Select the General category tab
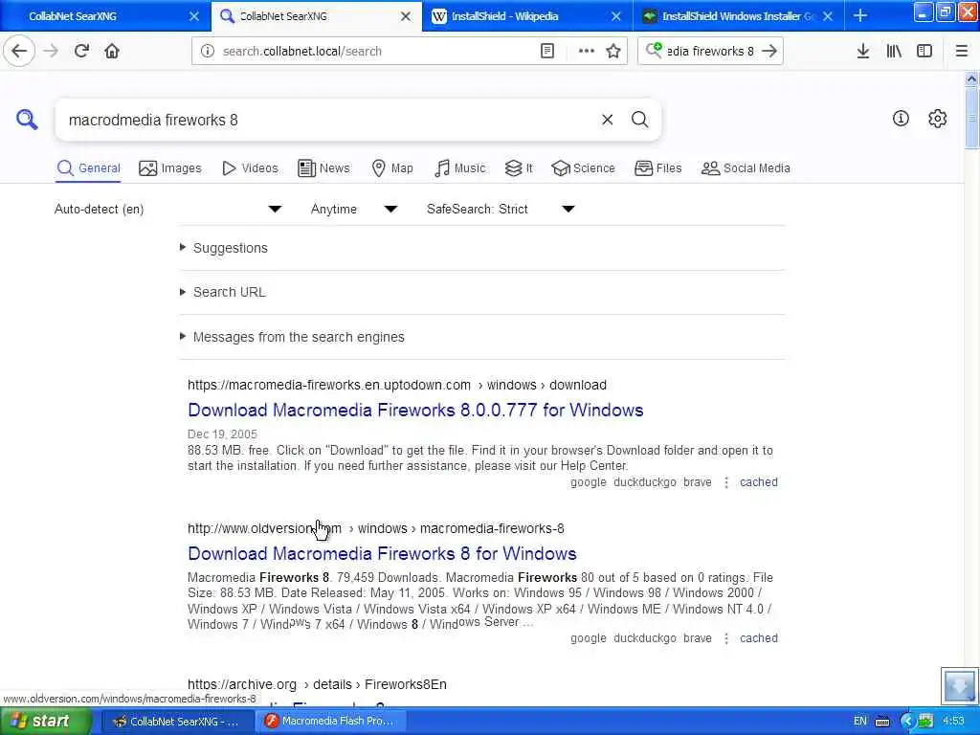 click(x=89, y=168)
